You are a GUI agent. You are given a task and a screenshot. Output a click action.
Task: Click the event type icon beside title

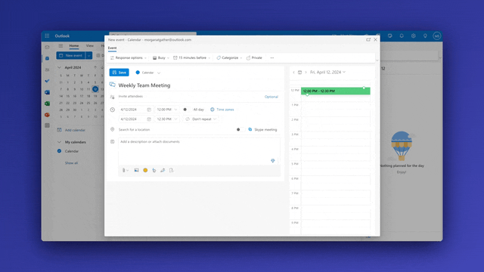point(113,85)
